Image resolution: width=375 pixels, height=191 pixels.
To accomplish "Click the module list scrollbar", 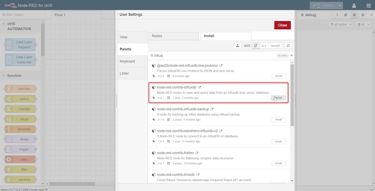I will click(292, 95).
